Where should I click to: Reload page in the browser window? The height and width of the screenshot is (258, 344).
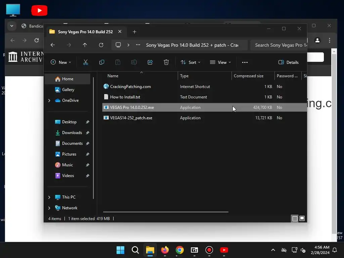coord(37,40)
